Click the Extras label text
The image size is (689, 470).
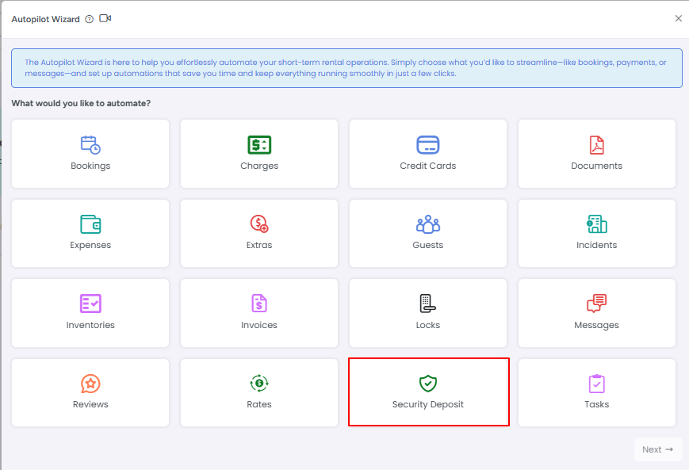click(x=259, y=245)
